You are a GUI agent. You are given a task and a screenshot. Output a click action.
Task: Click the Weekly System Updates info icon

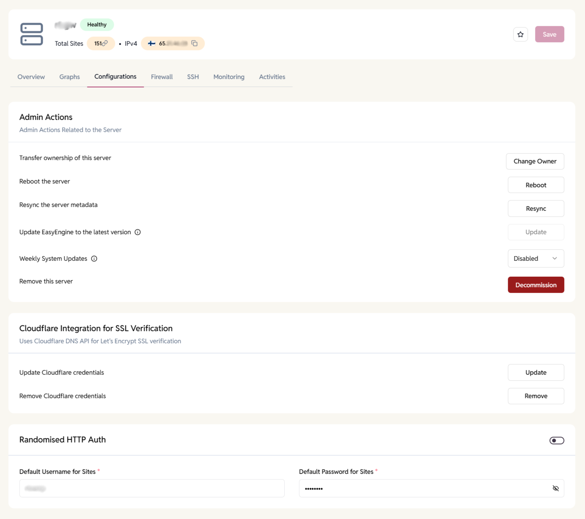click(94, 259)
